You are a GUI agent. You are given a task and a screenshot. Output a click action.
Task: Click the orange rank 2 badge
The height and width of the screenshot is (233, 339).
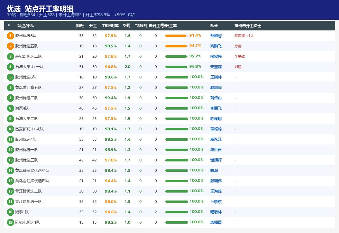pyautogui.click(x=10, y=46)
